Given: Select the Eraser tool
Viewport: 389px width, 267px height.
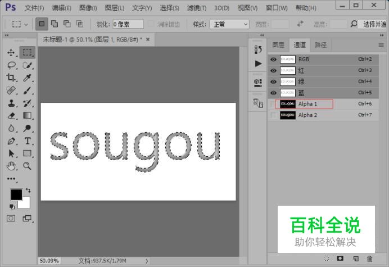Looking at the screenshot, I should click(11, 116).
